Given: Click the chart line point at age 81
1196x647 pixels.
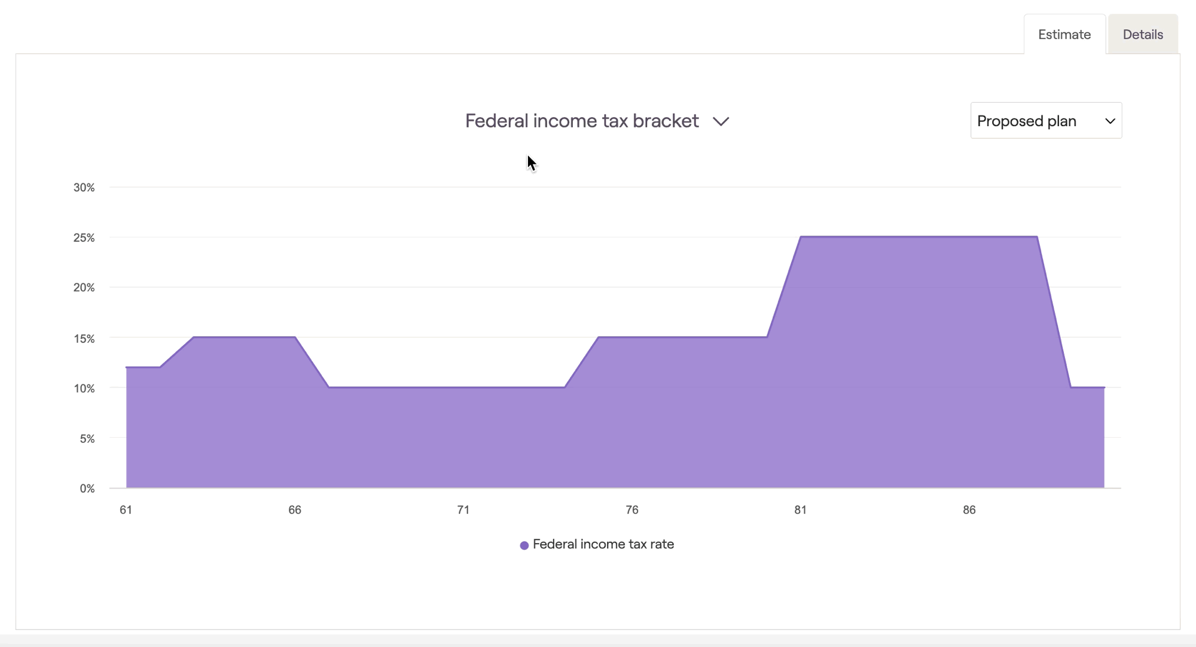Looking at the screenshot, I should coord(801,237).
